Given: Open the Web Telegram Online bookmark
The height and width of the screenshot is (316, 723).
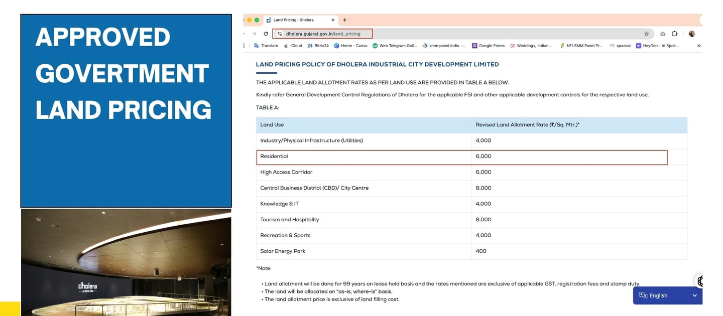Looking at the screenshot, I should coord(395,46).
